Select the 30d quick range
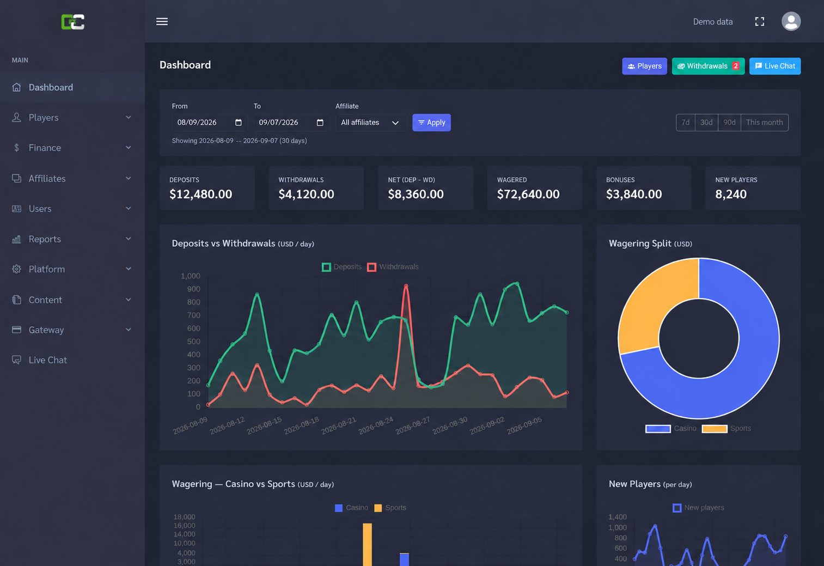The height and width of the screenshot is (566, 824). pyautogui.click(x=706, y=123)
